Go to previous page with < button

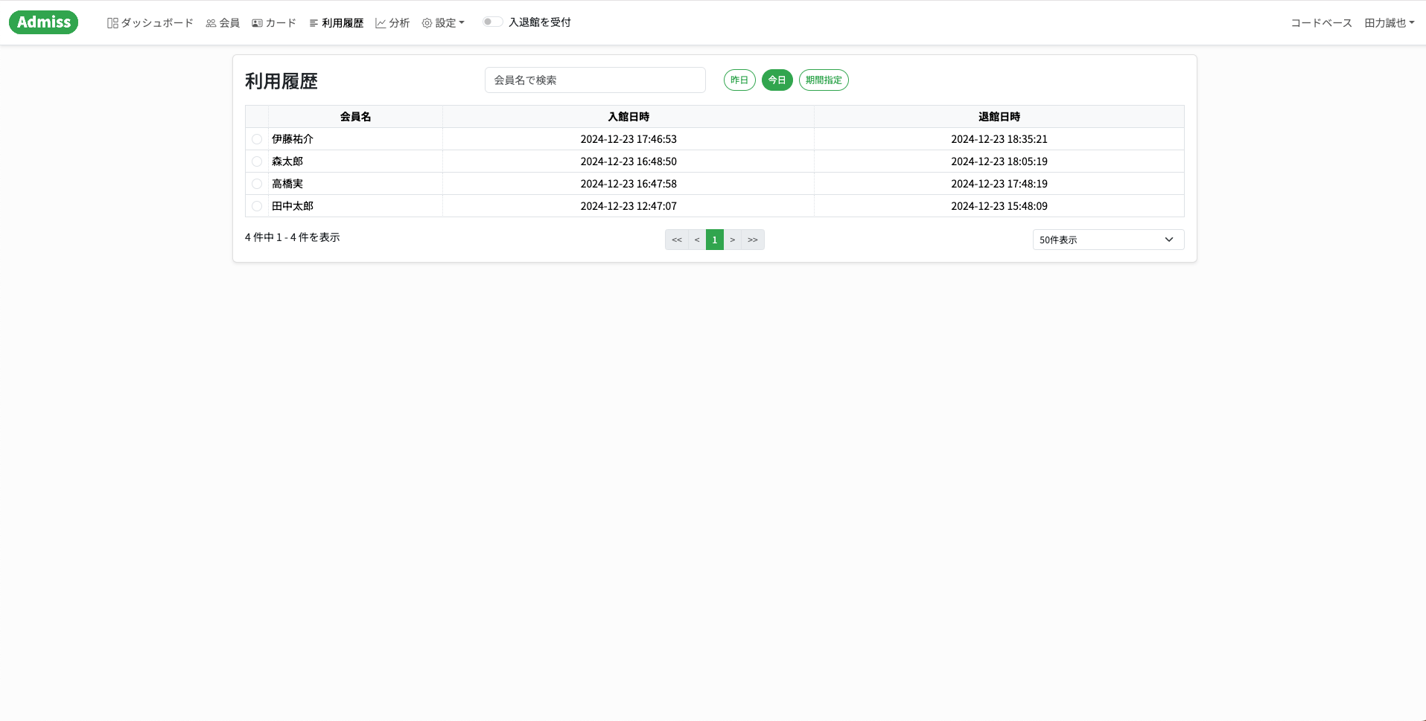pos(697,240)
